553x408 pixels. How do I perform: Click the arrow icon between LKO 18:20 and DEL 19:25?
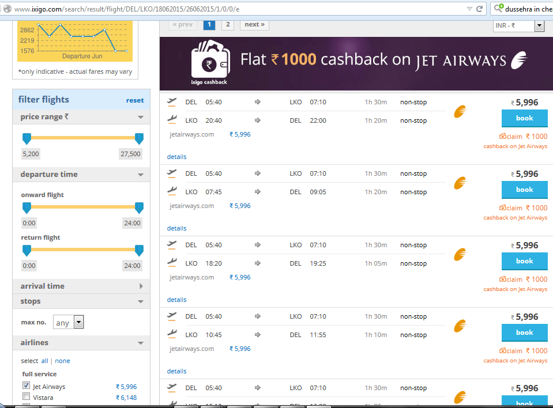pyautogui.click(x=257, y=263)
